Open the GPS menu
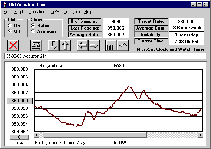This screenshot has width=211, height=149. [55, 12]
